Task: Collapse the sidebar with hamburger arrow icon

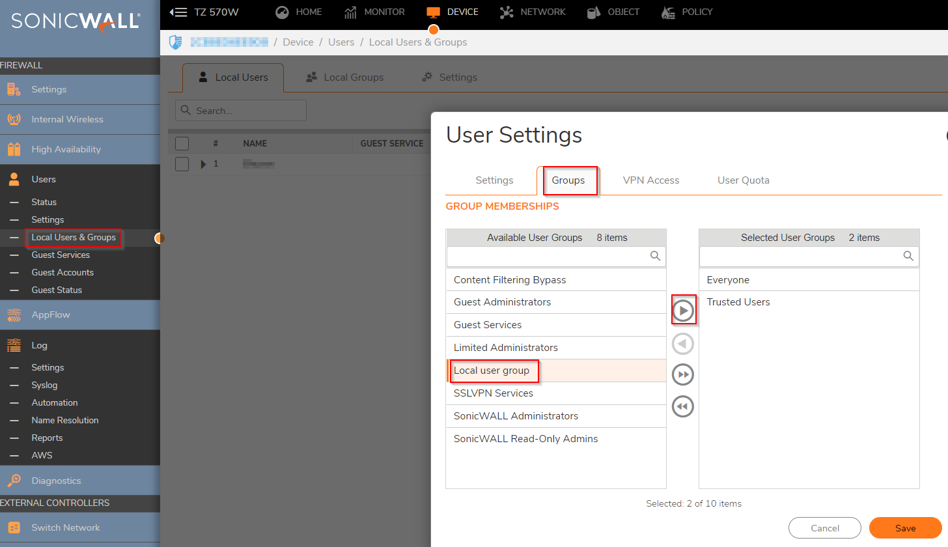Action: (178, 12)
